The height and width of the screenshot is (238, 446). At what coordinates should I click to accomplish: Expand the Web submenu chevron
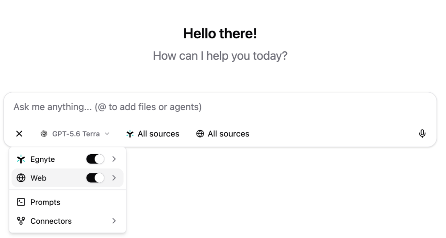pos(114,178)
